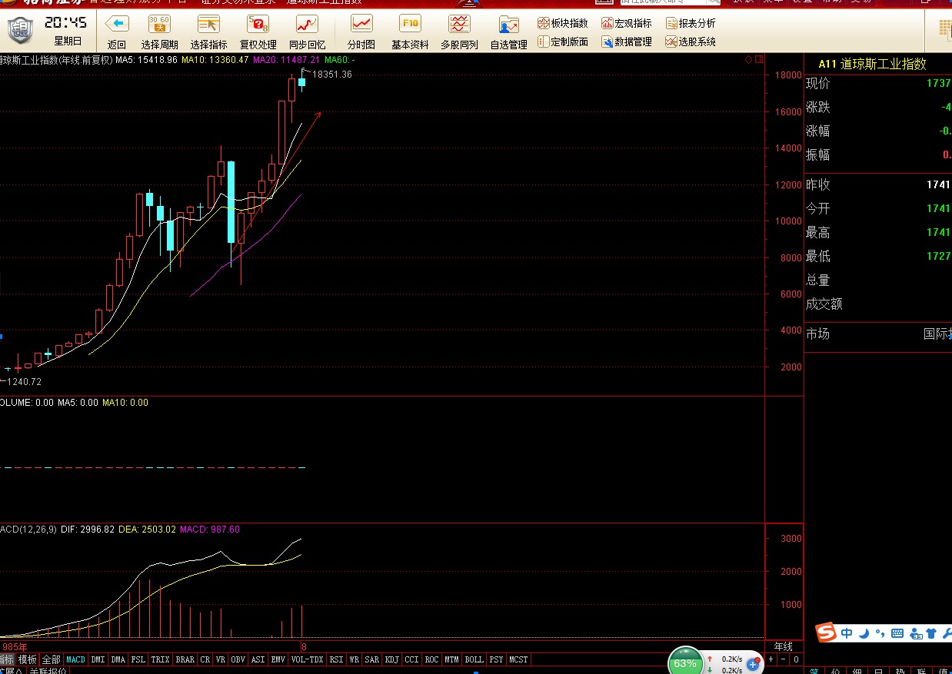
Task: Click the 返回 back arrow icon
Action: tap(117, 24)
